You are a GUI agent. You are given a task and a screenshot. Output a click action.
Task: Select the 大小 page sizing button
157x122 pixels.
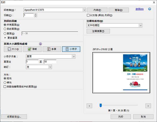13,49
